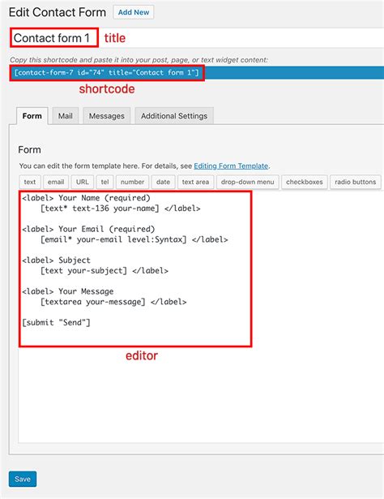Switch to the Form tab
Image resolution: width=384 pixels, height=499 pixels.
[x=32, y=116]
